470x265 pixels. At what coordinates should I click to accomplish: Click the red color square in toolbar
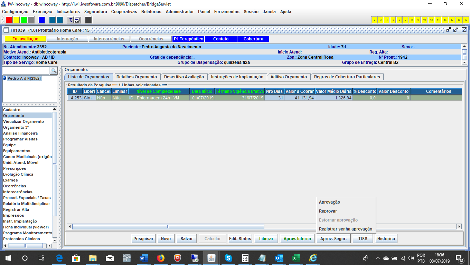(x=9, y=20)
